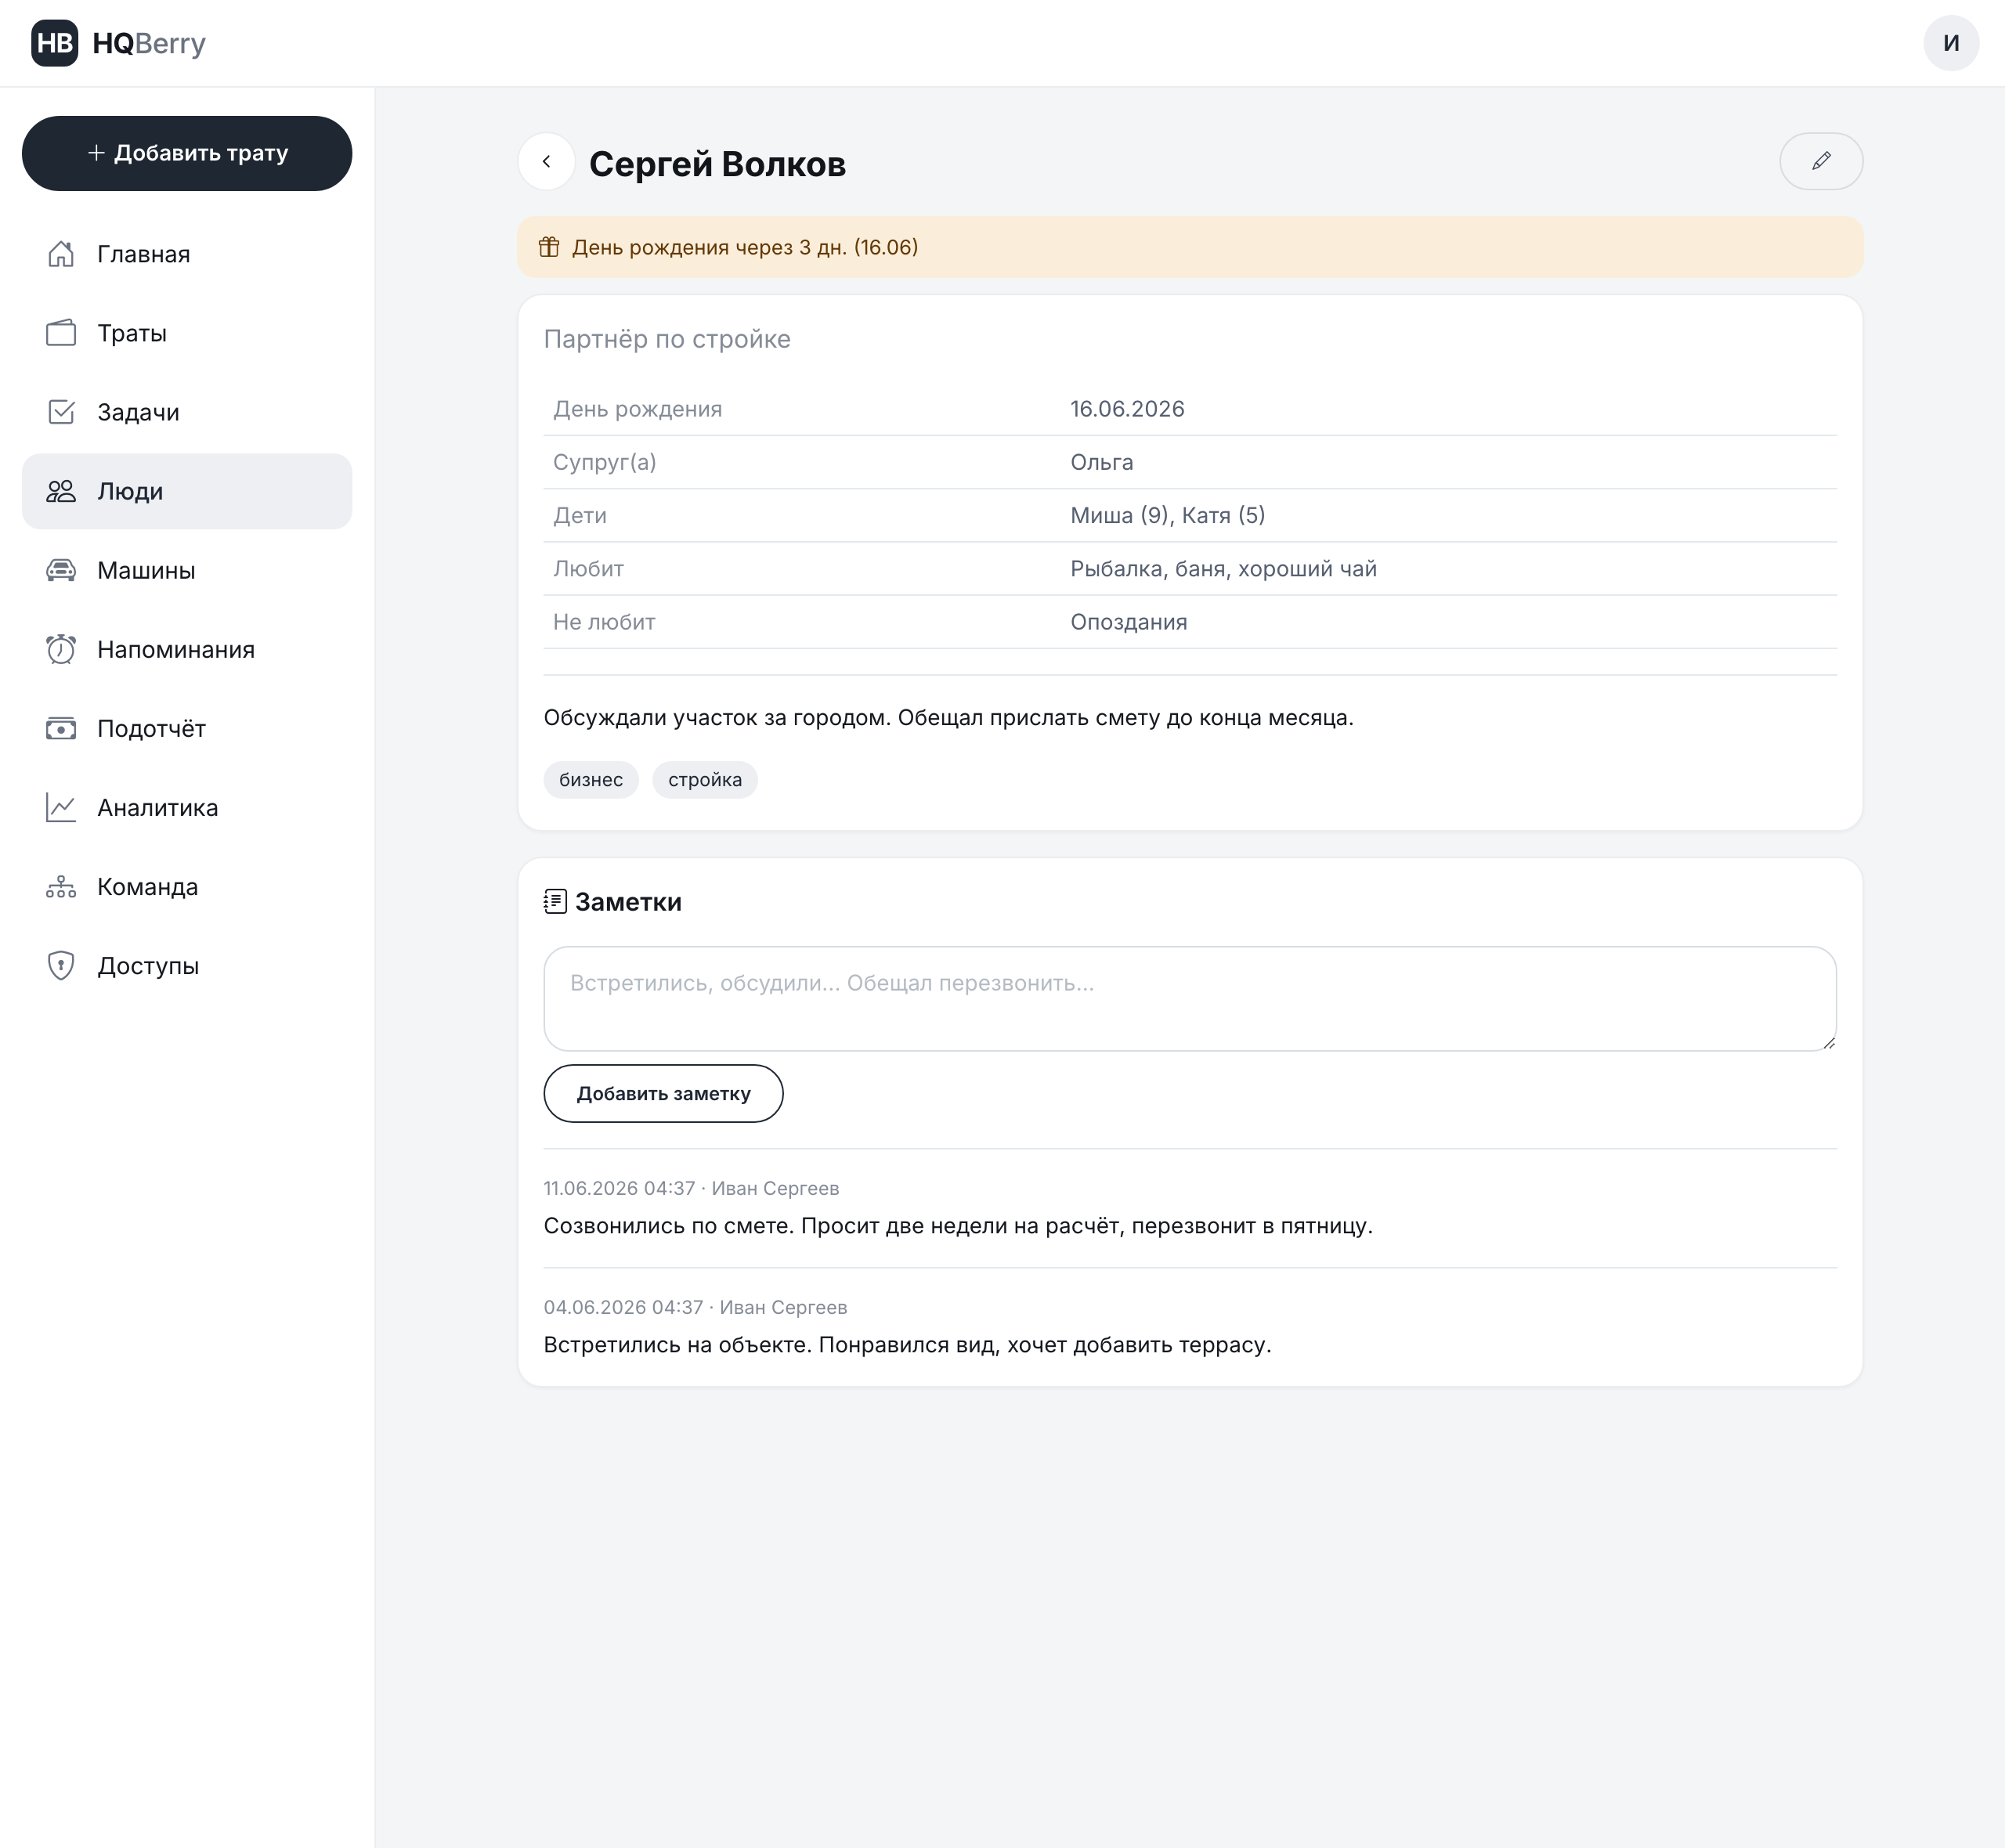Select the бизнес tag

coord(591,780)
